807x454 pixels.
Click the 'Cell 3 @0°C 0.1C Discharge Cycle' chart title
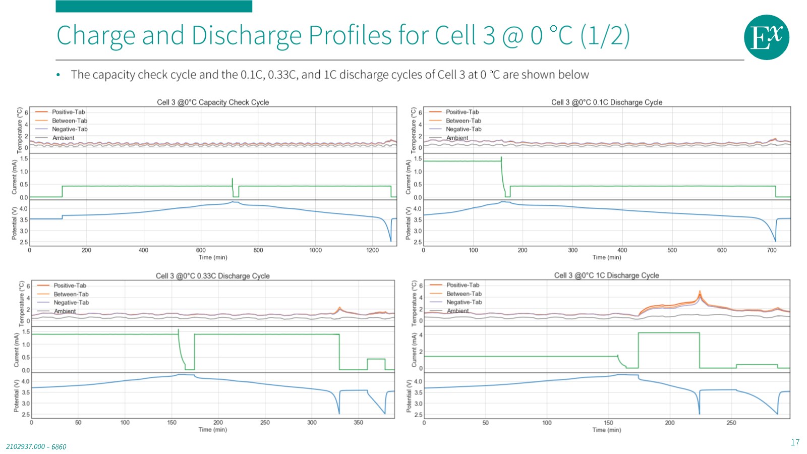tap(606, 102)
